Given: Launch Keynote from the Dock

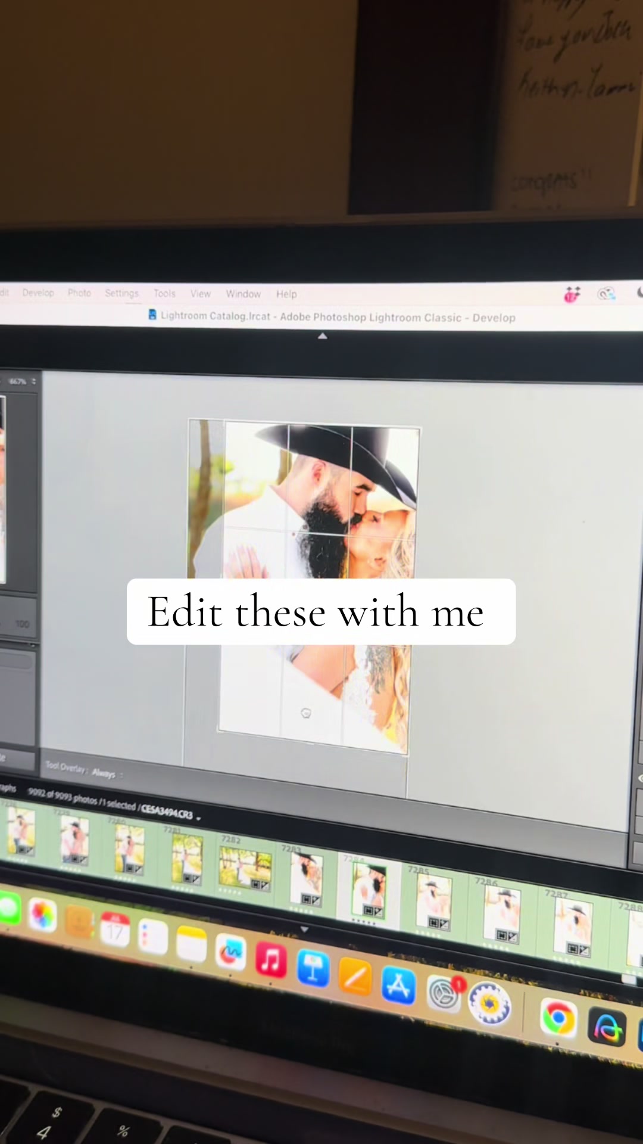Looking at the screenshot, I should pyautogui.click(x=313, y=968).
